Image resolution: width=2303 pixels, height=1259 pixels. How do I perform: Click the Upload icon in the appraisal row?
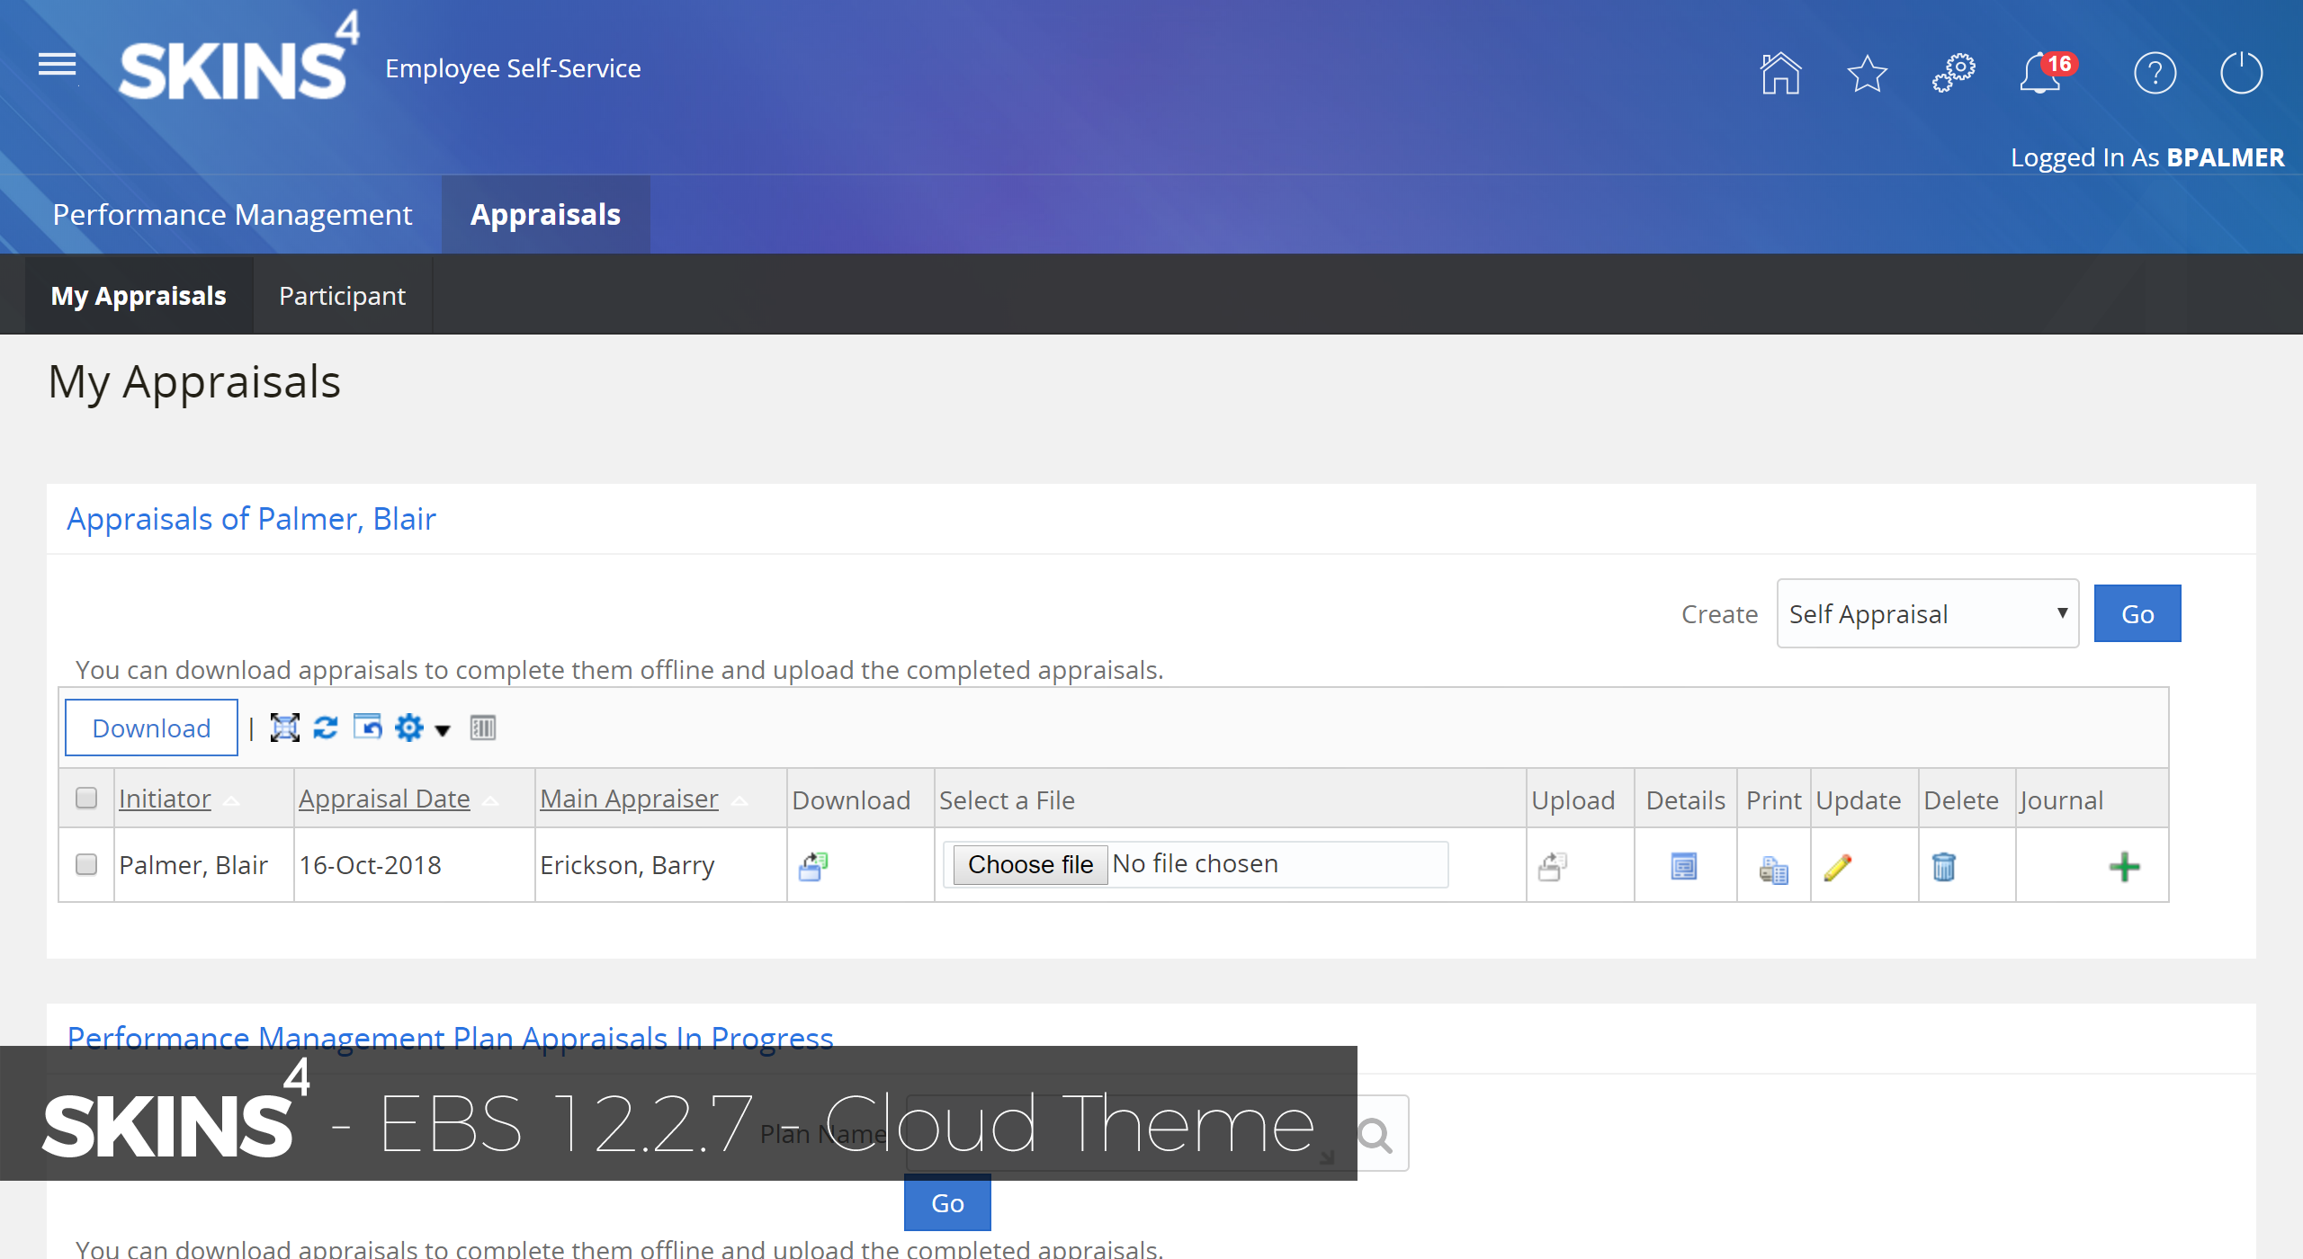click(x=1553, y=866)
